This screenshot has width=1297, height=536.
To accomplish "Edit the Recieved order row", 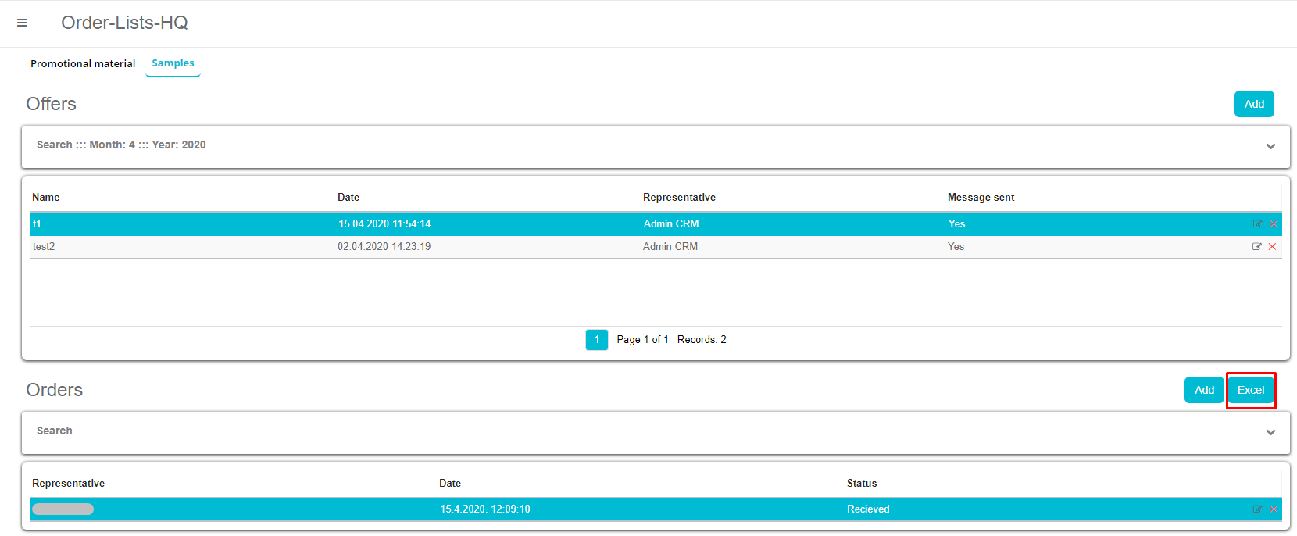I will [x=1257, y=509].
